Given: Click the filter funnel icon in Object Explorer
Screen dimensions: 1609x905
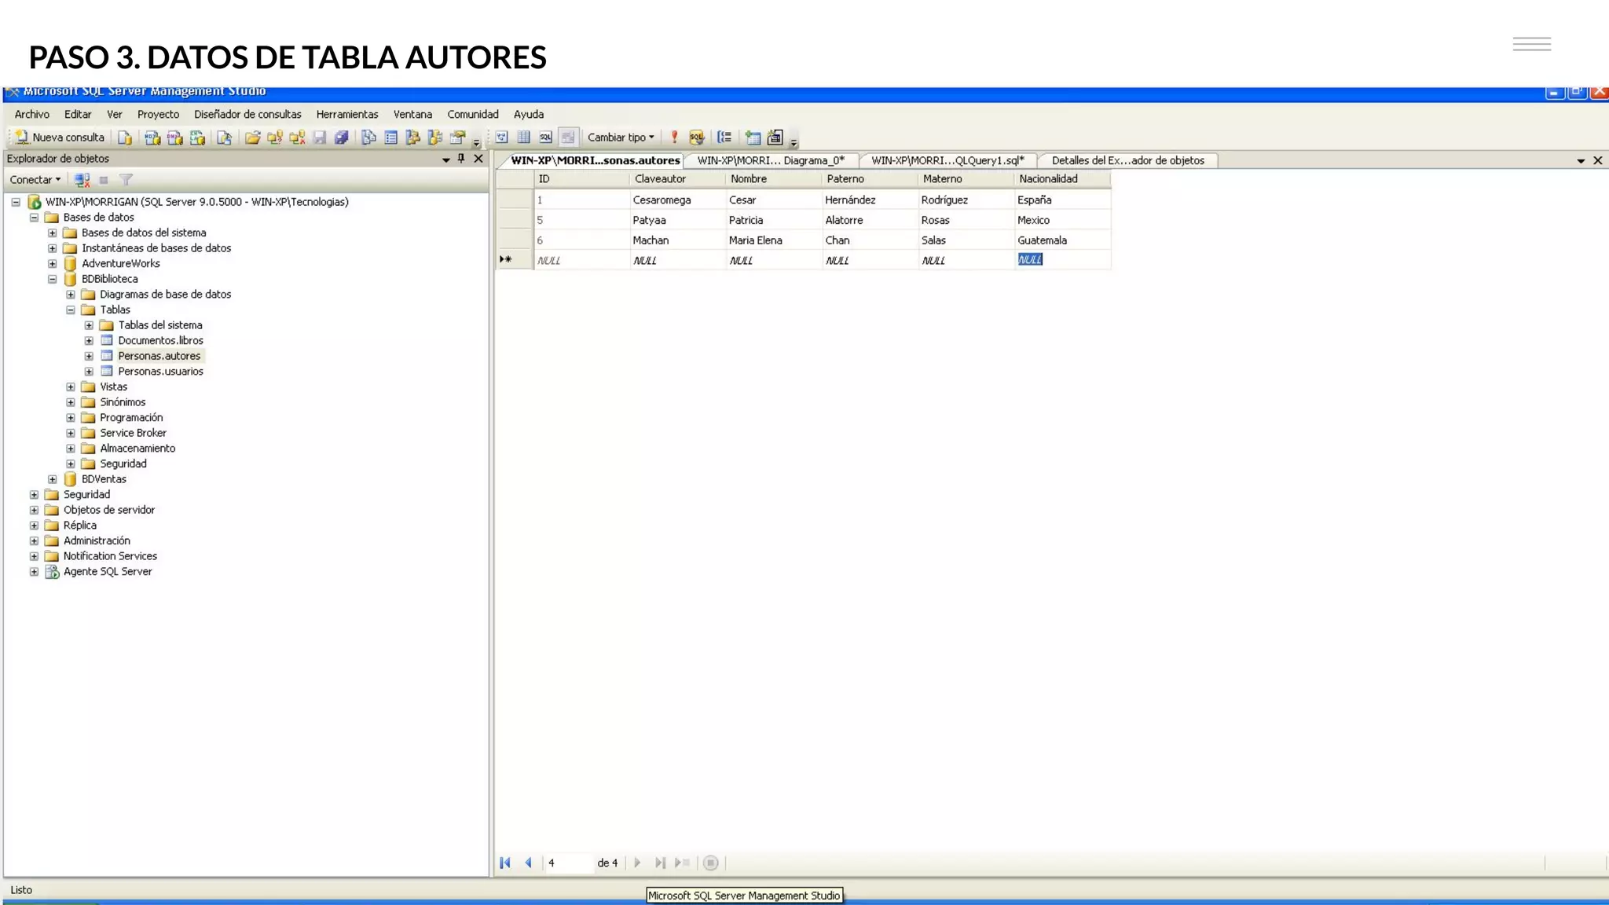Looking at the screenshot, I should (126, 180).
